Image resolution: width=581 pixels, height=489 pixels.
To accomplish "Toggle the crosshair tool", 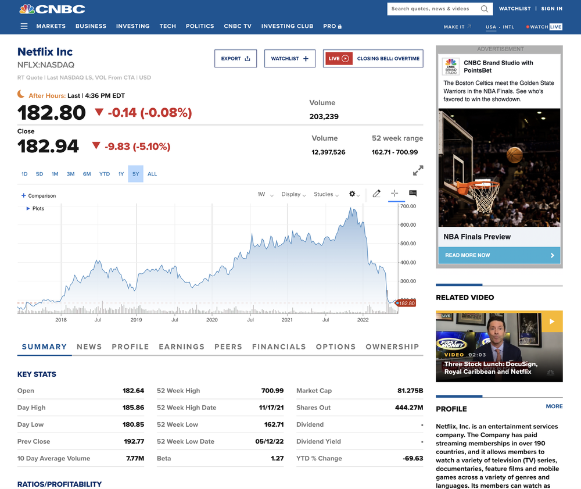I will pos(394,193).
